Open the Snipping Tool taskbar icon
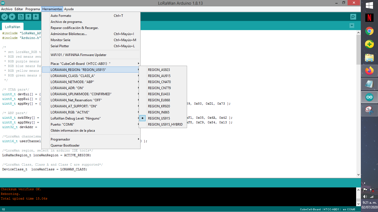Viewport: 378px width, 212px height. [369, 110]
